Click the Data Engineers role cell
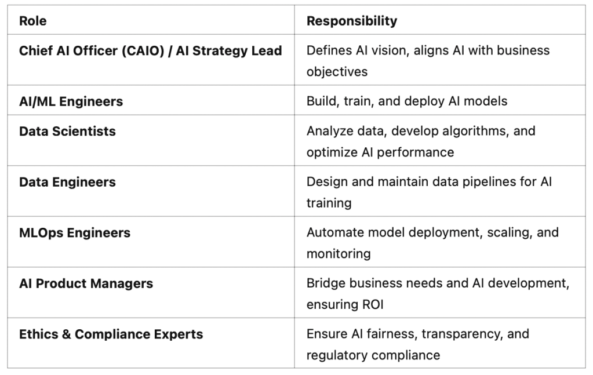The height and width of the screenshot is (375, 593). (x=67, y=182)
